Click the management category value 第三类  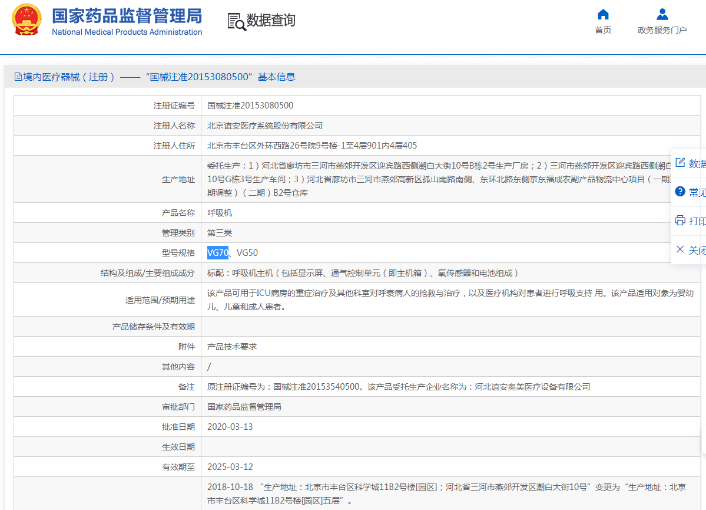tap(220, 233)
